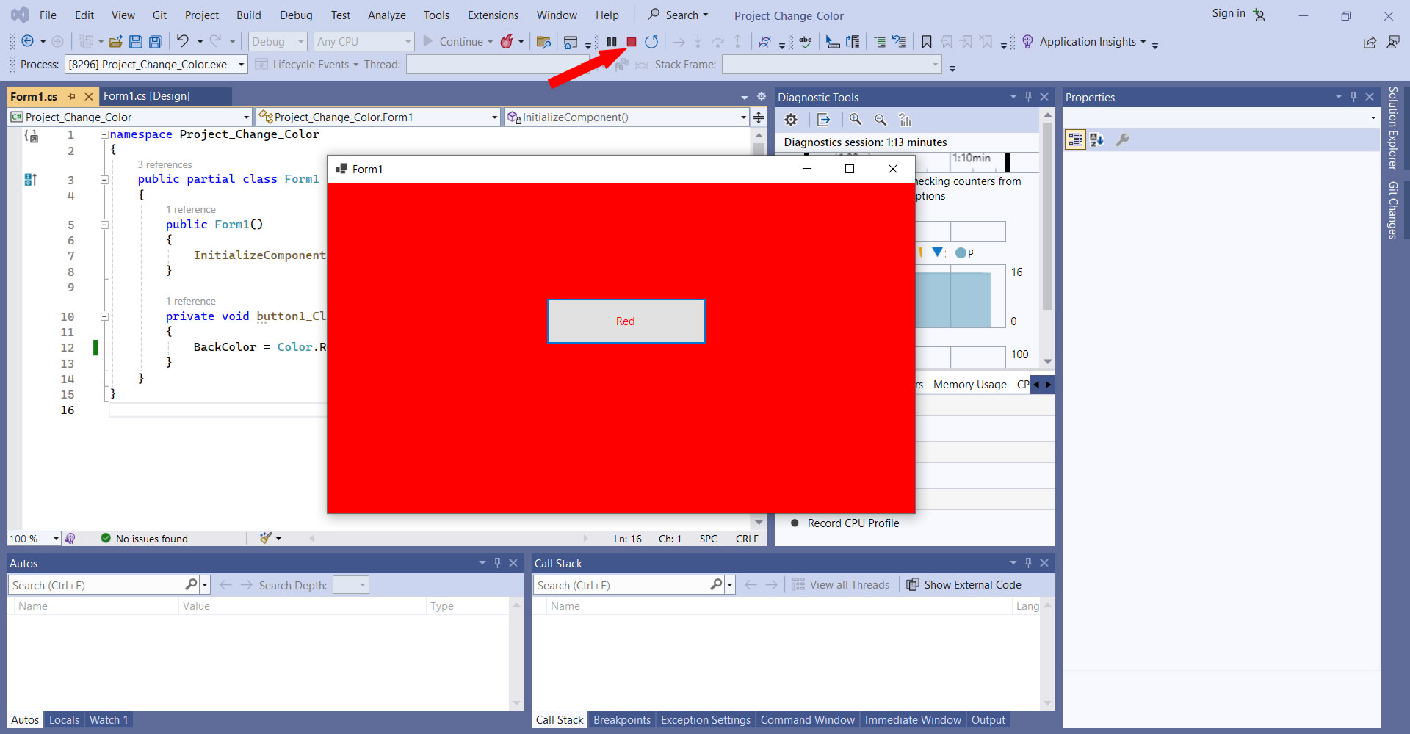Viewport: 1410px width, 734px height.
Task: Switch to the Form1.cs [Design] tab
Action: point(147,96)
